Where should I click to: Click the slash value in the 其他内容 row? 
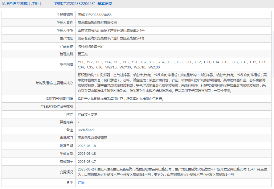(79, 122)
